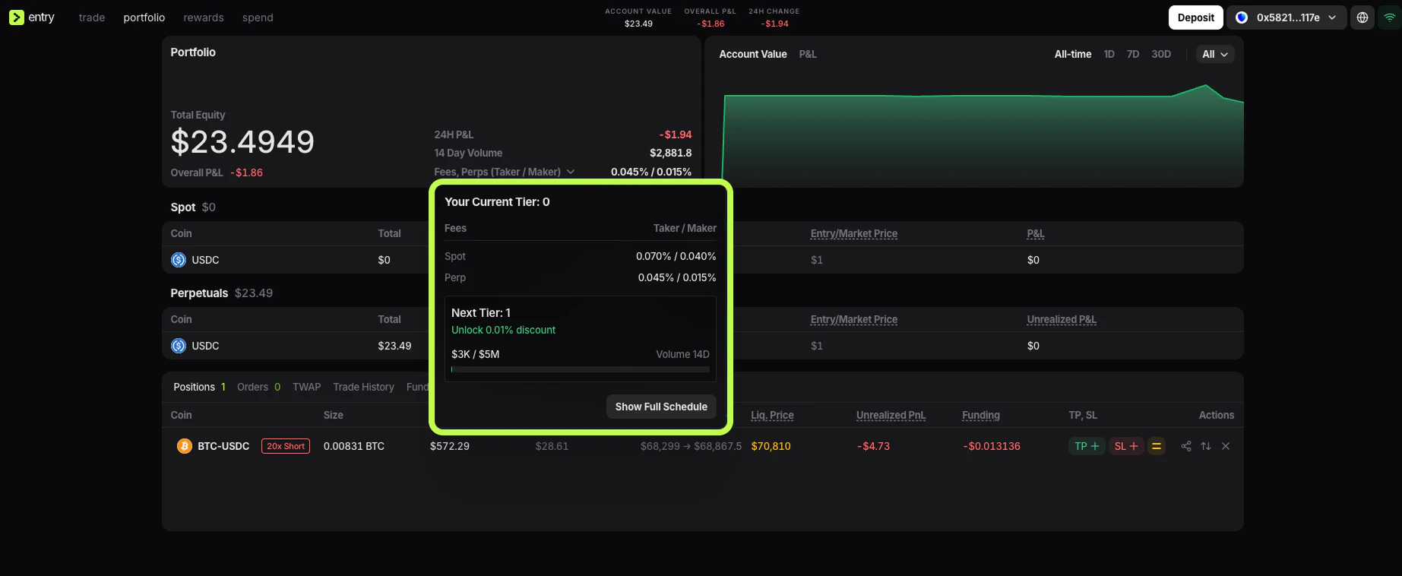Add stop loss with SL + button

point(1126,446)
